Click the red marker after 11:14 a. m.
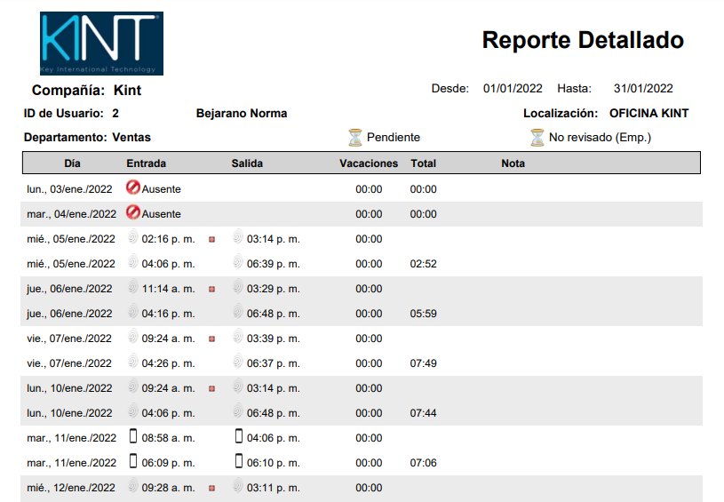Screen dimensions: 724x502 tap(211, 289)
